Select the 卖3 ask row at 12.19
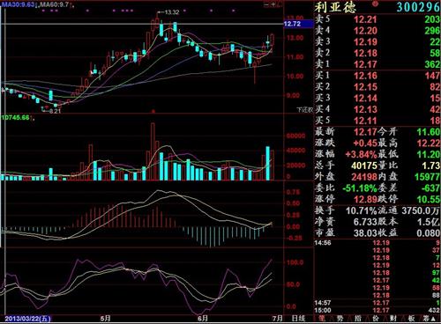Viewport: 441px width, 324px height. pos(377,41)
